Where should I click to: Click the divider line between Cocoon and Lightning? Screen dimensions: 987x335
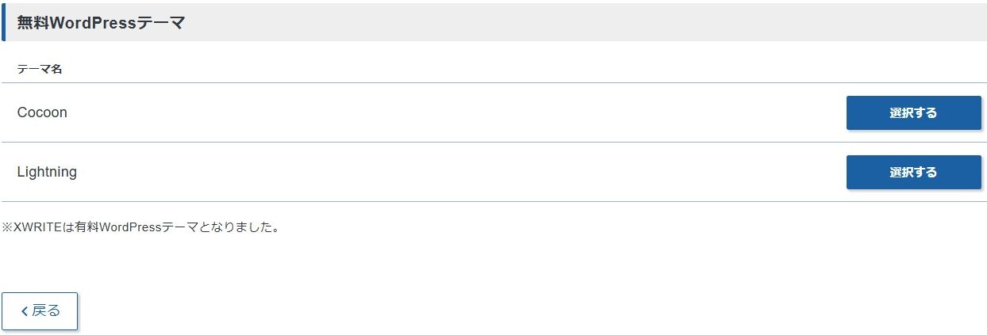point(493,142)
